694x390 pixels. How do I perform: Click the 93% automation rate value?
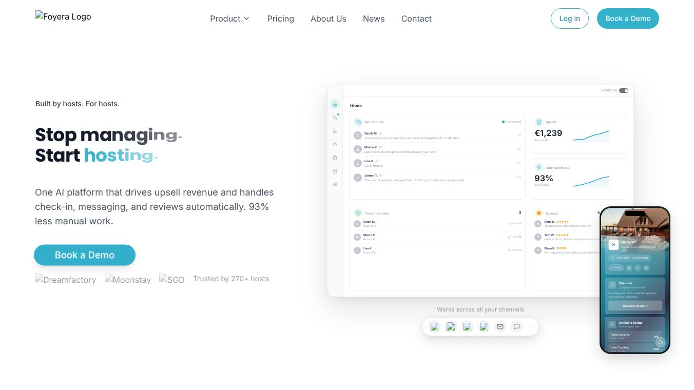tap(544, 178)
